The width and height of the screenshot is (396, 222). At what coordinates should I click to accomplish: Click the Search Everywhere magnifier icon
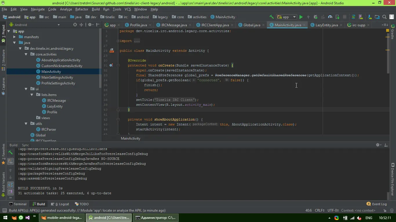click(x=384, y=17)
